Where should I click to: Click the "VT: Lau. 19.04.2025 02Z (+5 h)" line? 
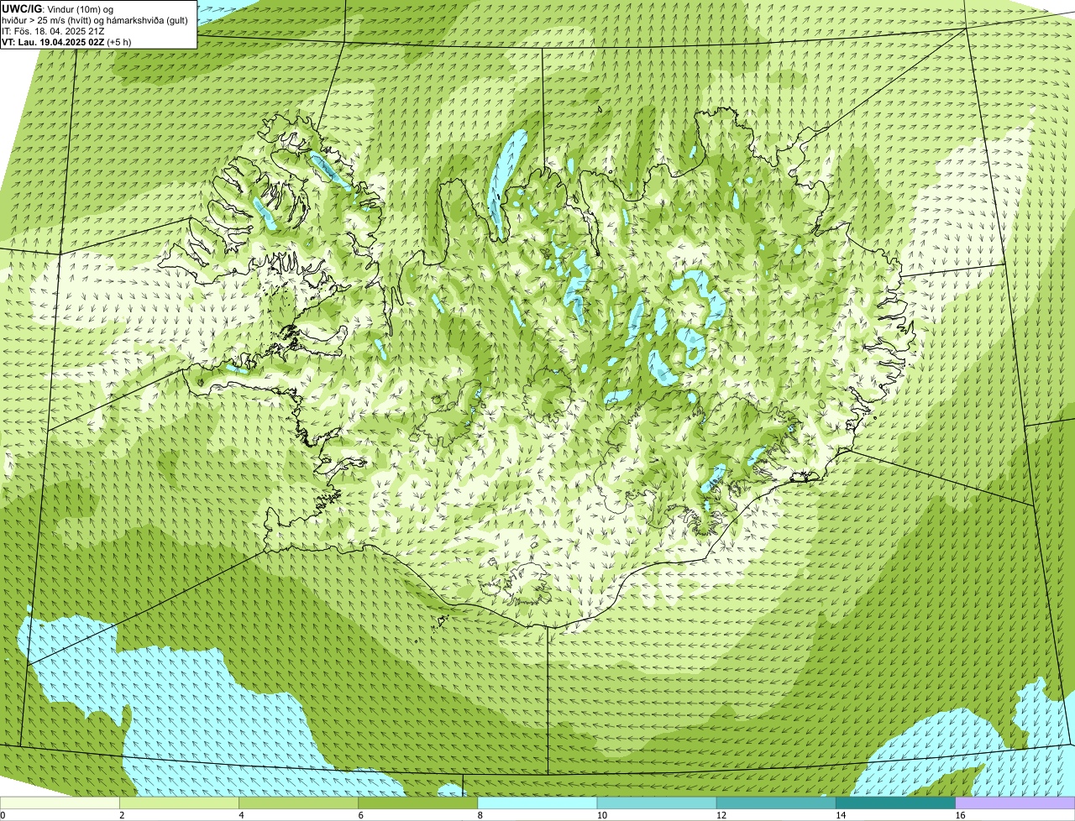[66, 41]
